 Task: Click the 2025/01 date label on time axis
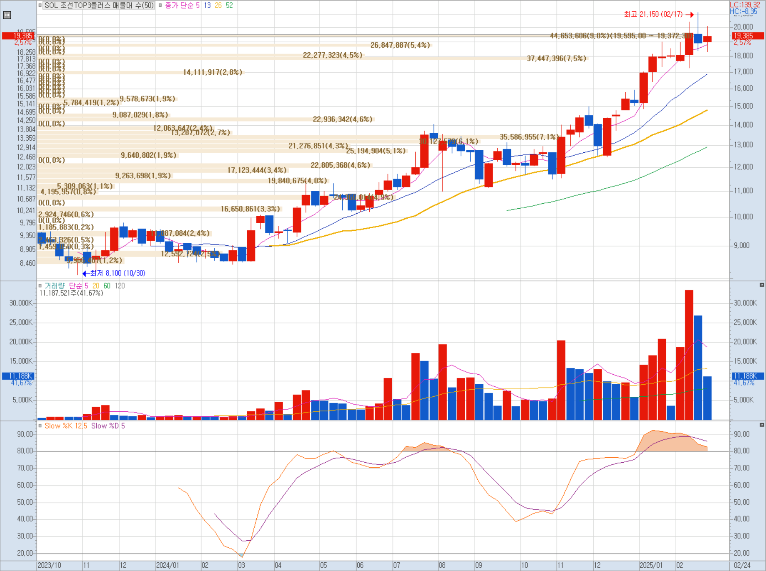651,565
